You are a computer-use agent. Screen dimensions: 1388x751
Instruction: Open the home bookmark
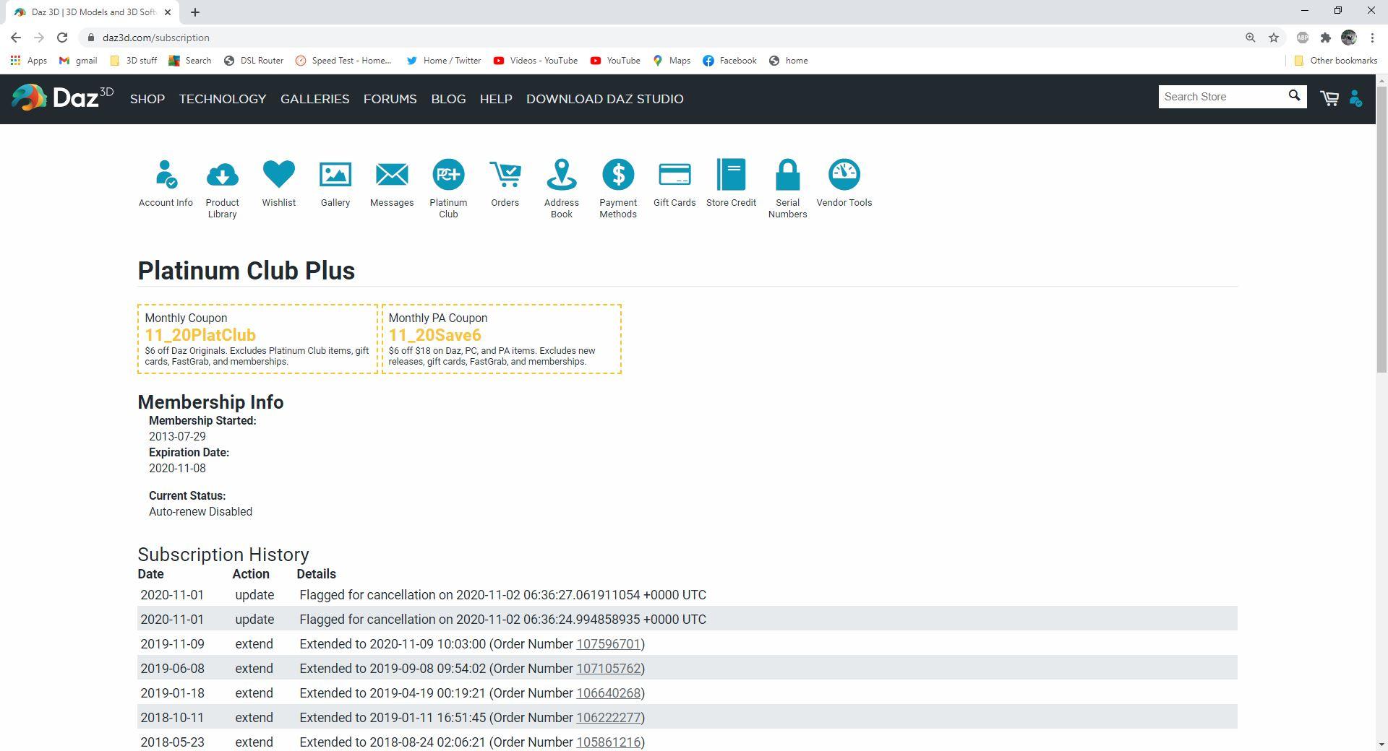[788, 61]
